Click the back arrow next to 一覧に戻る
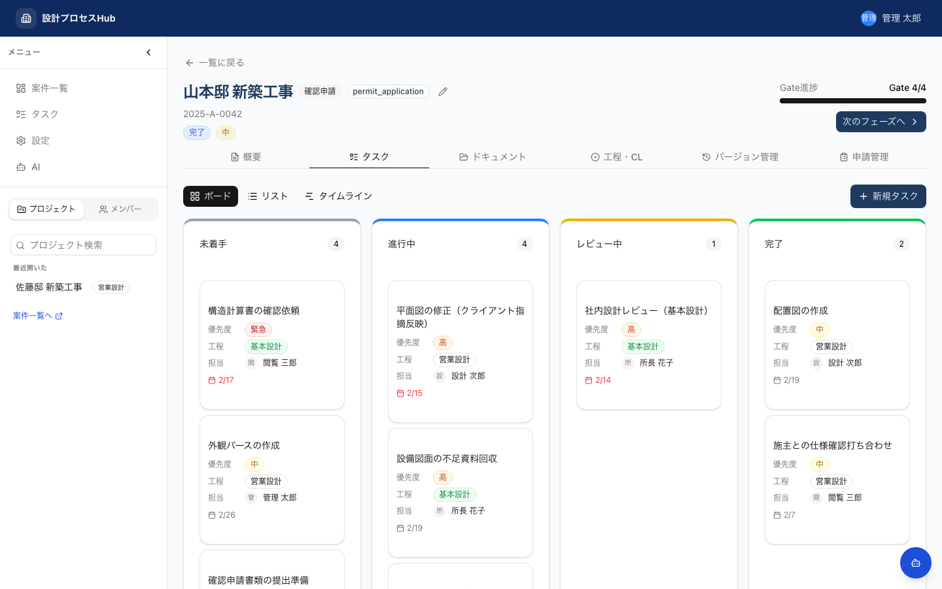 (189, 62)
